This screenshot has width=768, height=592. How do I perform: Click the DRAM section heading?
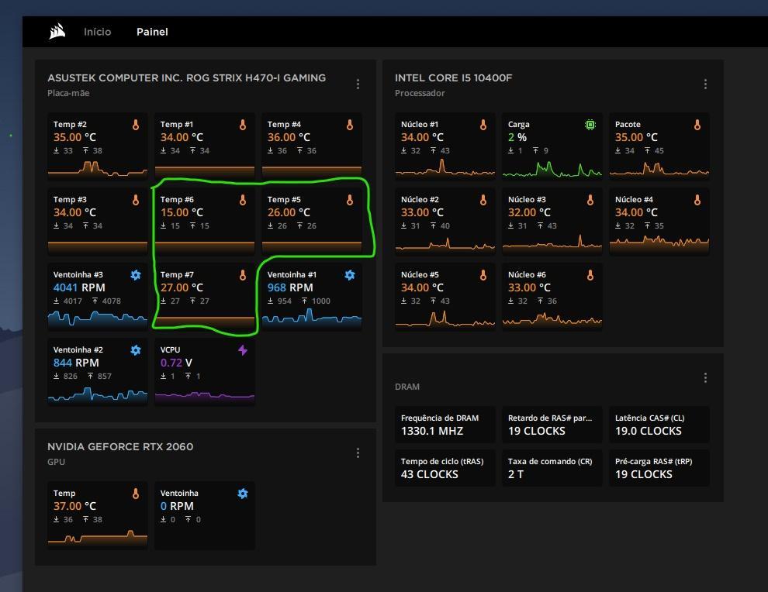click(x=407, y=387)
